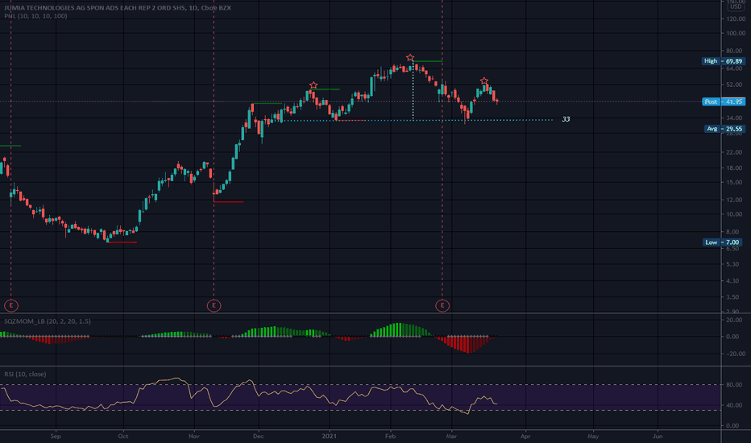Image resolution: width=751 pixels, height=443 pixels.
Task: Click the Feb label on time axis
Action: pos(390,437)
